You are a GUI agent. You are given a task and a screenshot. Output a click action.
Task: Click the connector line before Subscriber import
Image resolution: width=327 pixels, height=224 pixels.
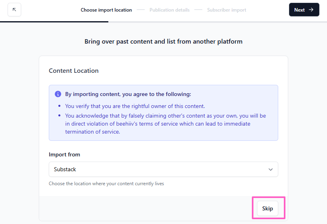click(198, 10)
